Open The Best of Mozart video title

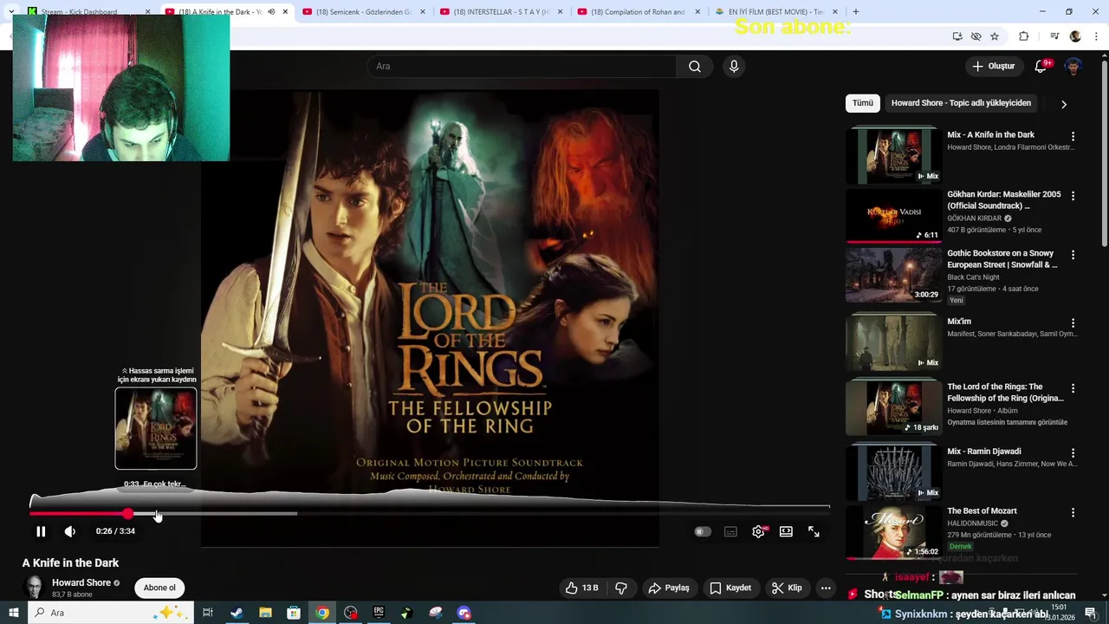pos(982,511)
